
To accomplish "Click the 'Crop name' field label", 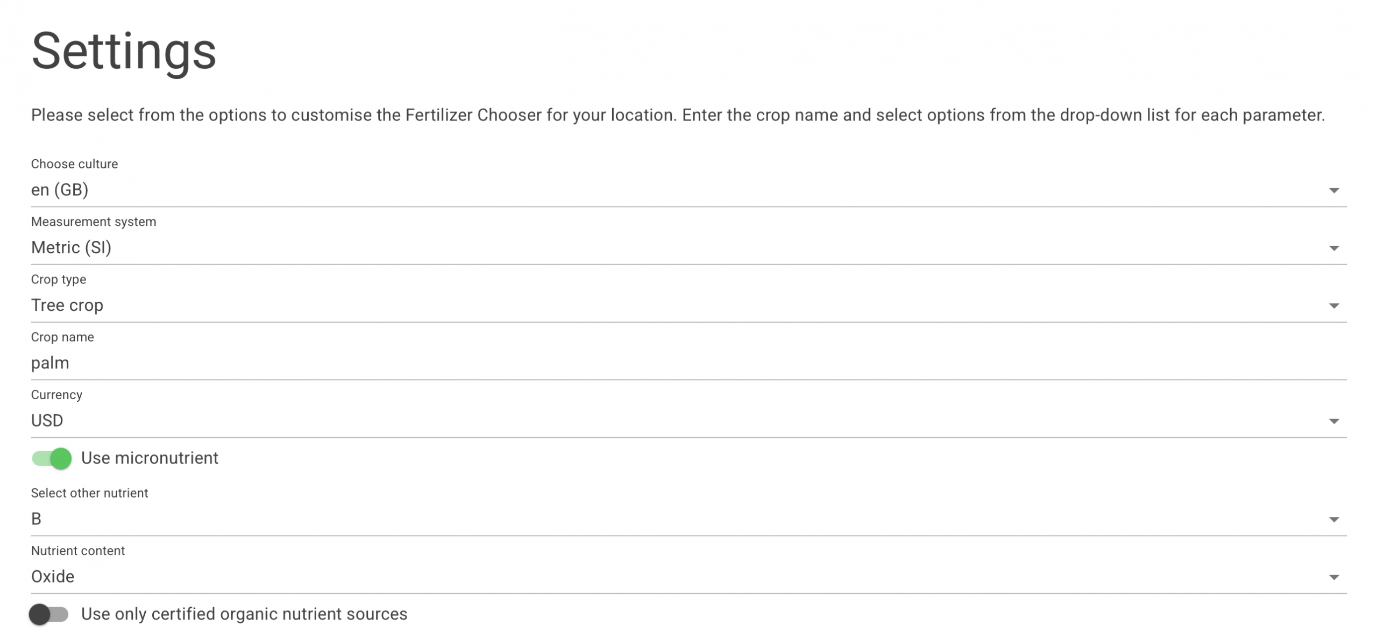I will [62, 337].
